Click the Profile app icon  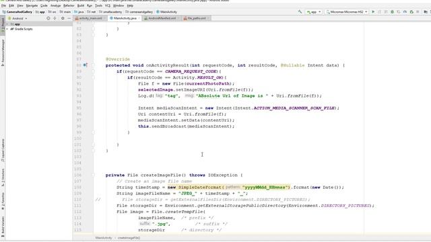click(405, 12)
